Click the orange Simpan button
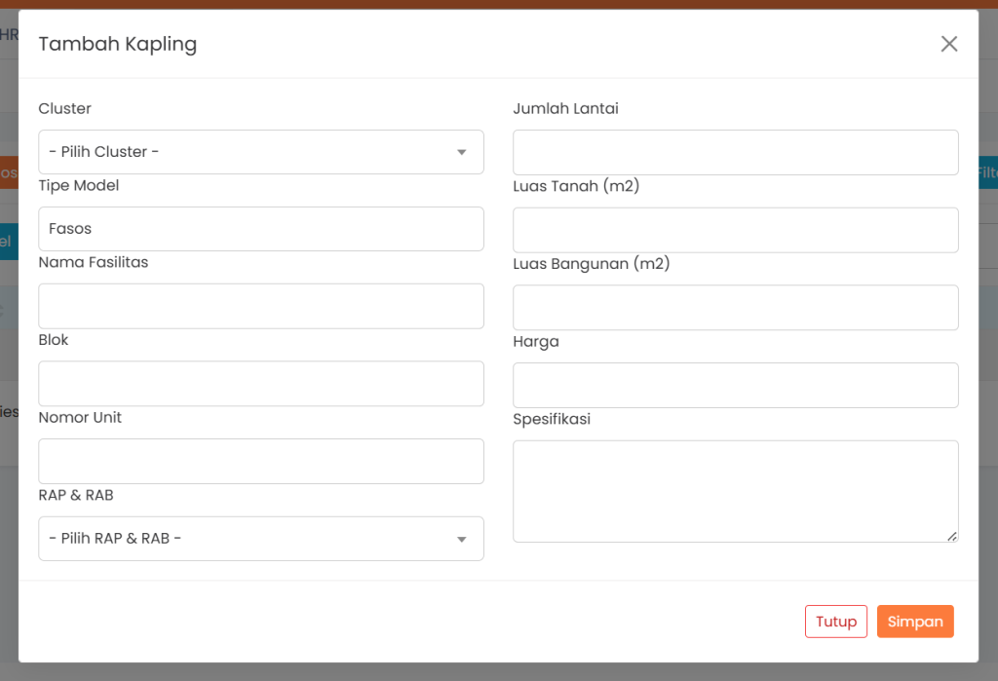The width and height of the screenshot is (998, 681). [914, 622]
